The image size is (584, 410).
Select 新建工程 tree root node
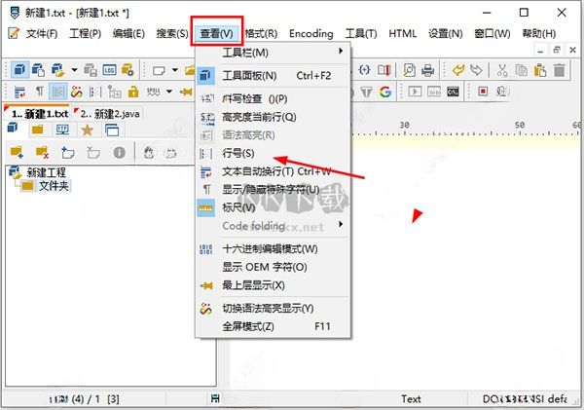coord(46,172)
